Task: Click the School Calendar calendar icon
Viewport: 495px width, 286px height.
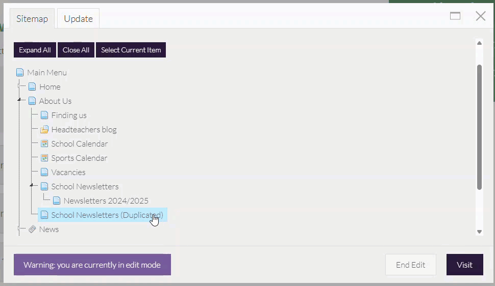Action: tap(44, 144)
